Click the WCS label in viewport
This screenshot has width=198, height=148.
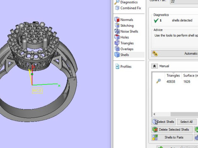tap(37, 91)
